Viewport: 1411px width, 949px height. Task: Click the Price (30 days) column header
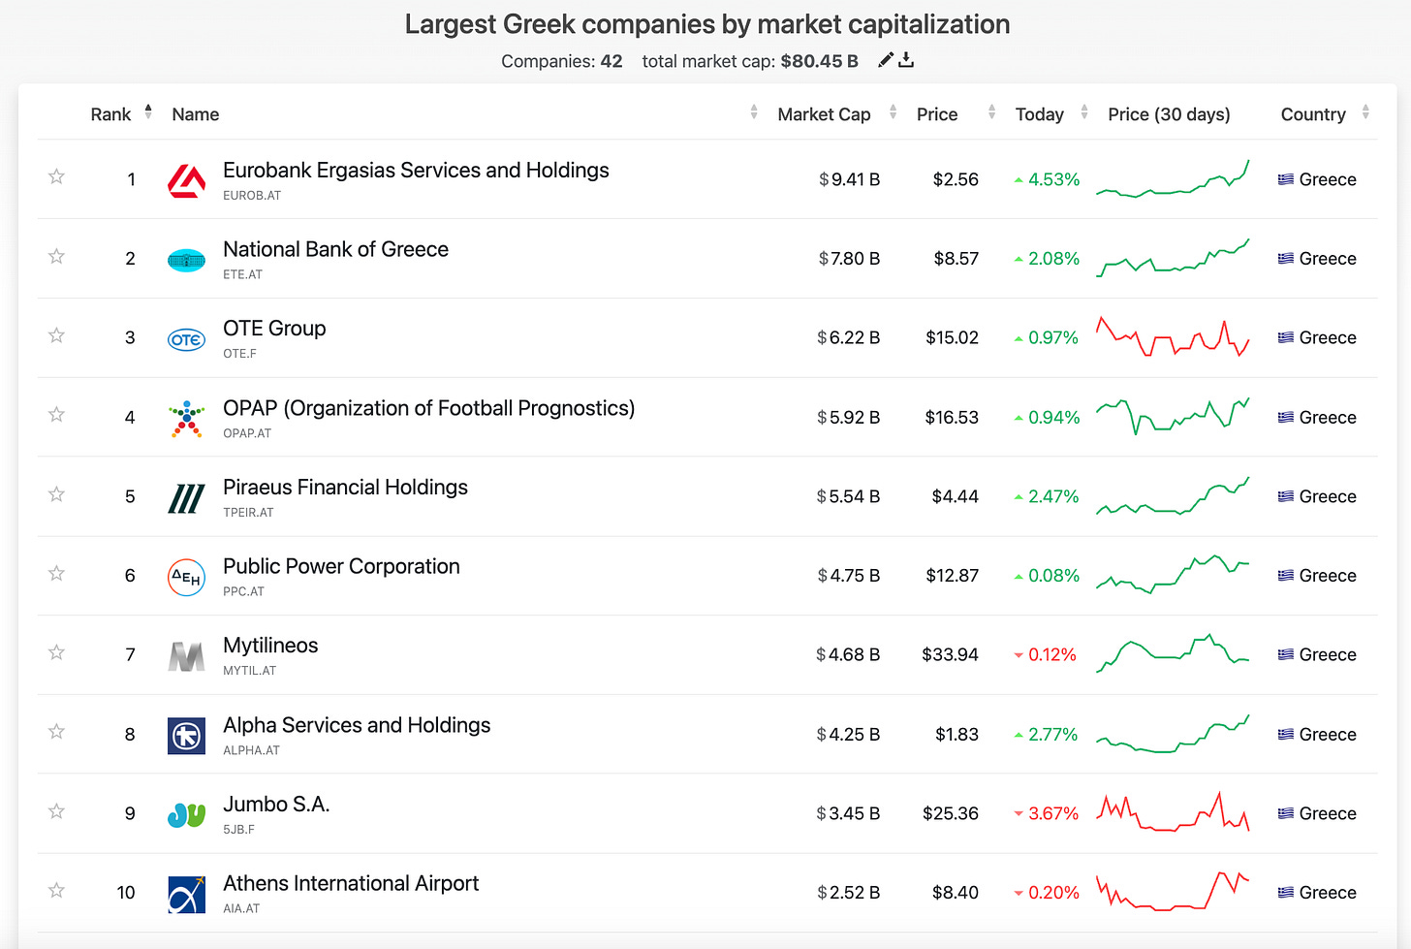pos(1169,114)
